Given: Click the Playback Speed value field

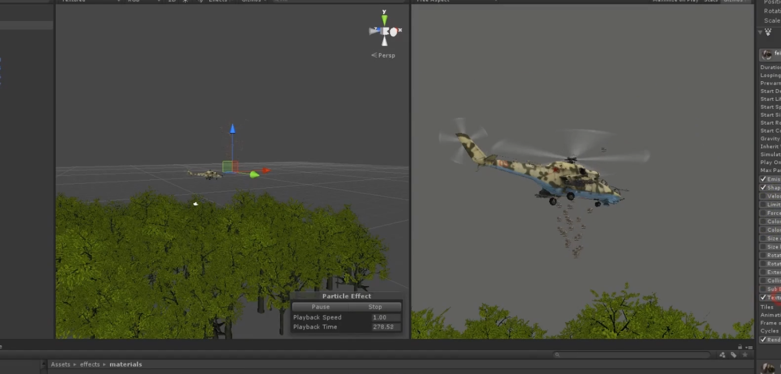Looking at the screenshot, I should click(386, 318).
